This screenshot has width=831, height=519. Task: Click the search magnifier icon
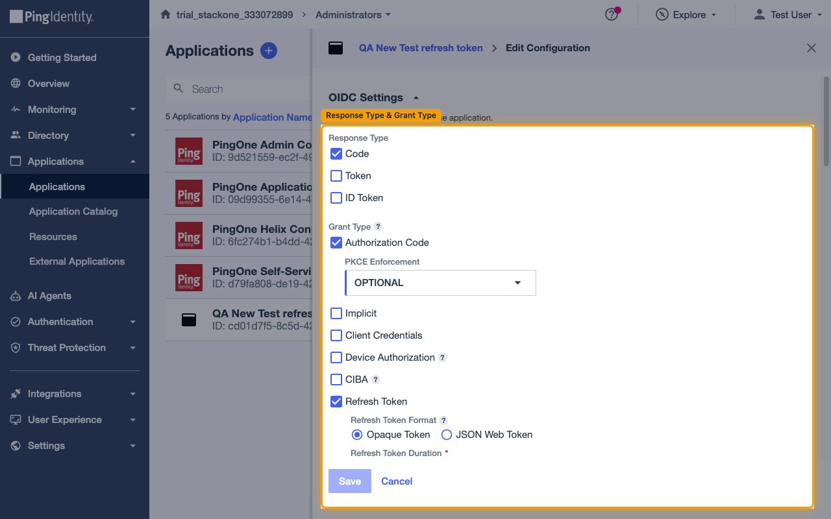[178, 89]
